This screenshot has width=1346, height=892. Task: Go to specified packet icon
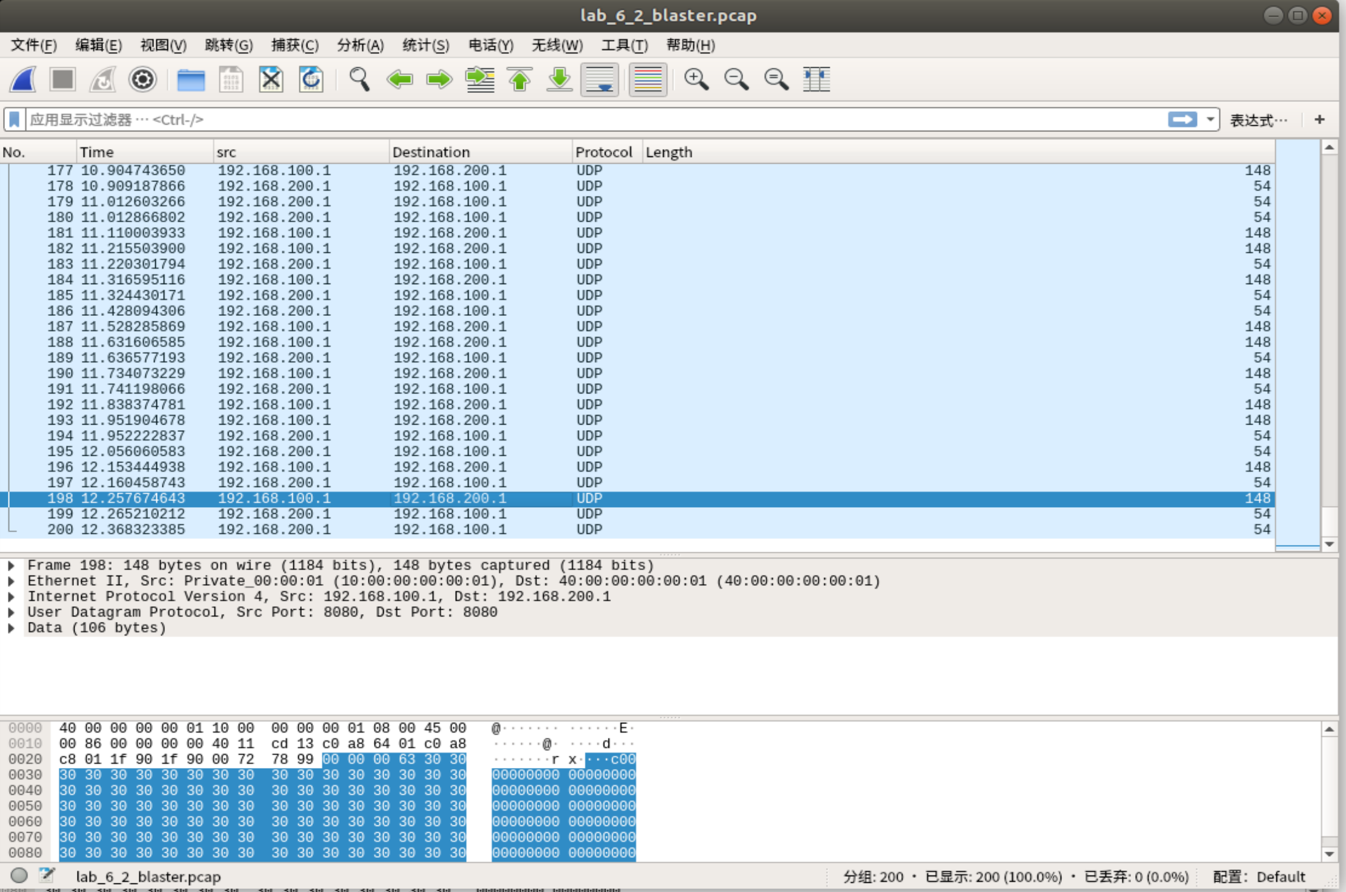pyautogui.click(x=480, y=79)
